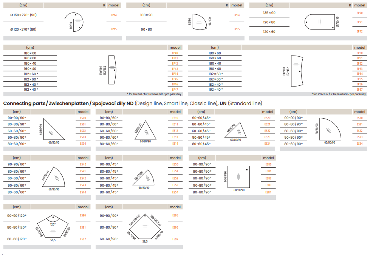
Task: Select model code EP40
Action: [175, 53]
